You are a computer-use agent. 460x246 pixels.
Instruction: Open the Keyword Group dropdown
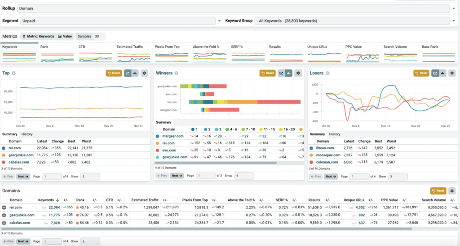coord(352,21)
